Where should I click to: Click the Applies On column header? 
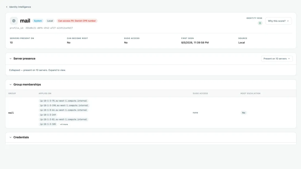point(45,93)
